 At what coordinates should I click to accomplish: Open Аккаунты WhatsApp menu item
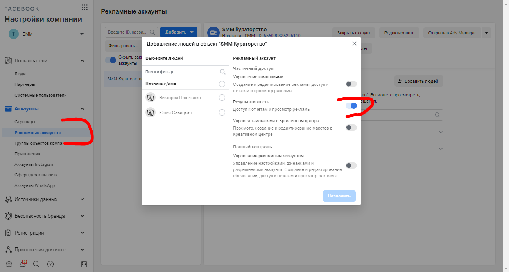pos(35,186)
